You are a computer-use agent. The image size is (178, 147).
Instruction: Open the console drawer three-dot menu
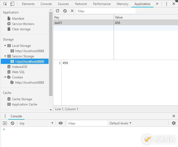click(5, 116)
